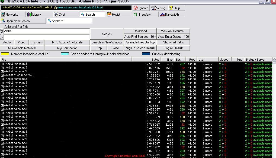Follow the winmx.com beta354 link

(x=80, y=8)
